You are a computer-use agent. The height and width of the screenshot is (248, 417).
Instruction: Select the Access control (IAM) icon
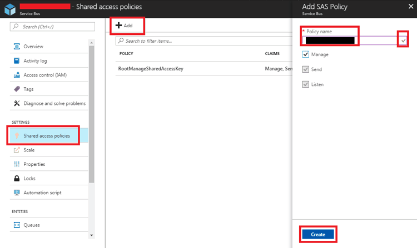coord(17,75)
